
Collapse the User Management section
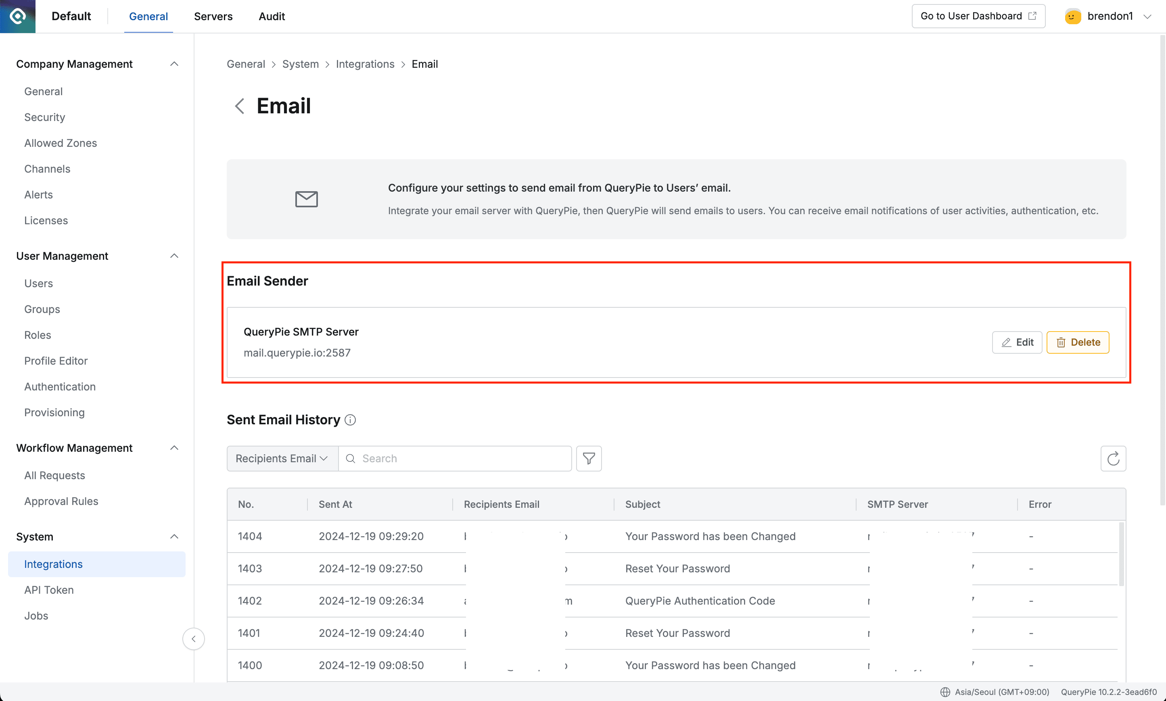click(x=174, y=256)
